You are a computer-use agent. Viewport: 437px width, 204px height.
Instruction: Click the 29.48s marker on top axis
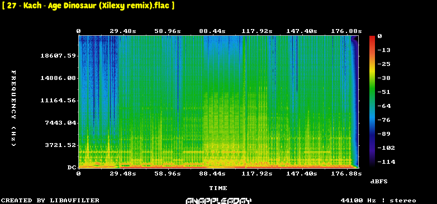(x=123, y=31)
